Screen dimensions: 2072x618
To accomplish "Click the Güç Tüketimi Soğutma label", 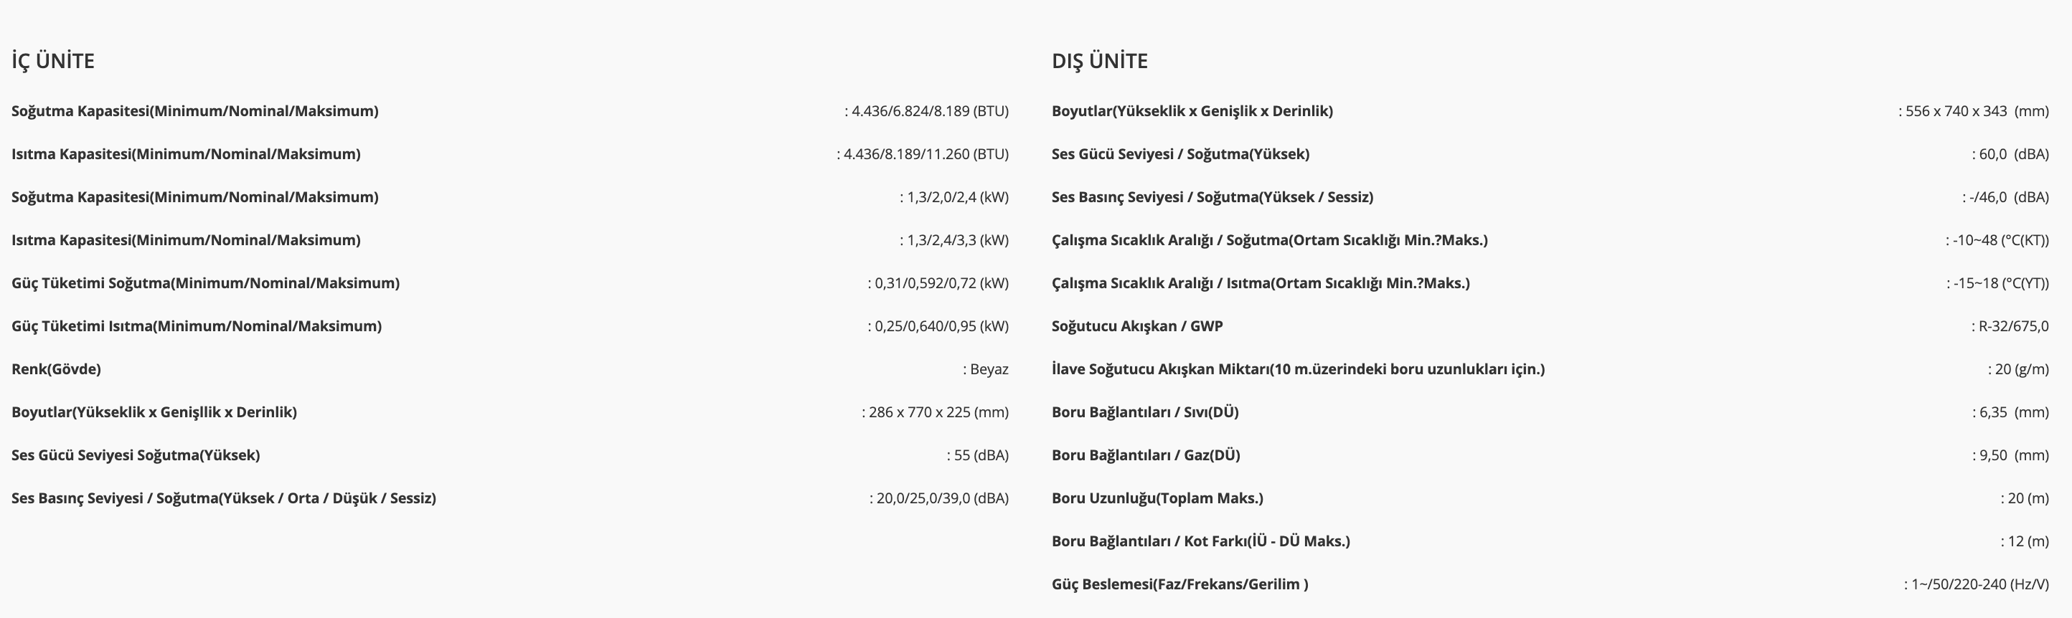I will [x=205, y=283].
